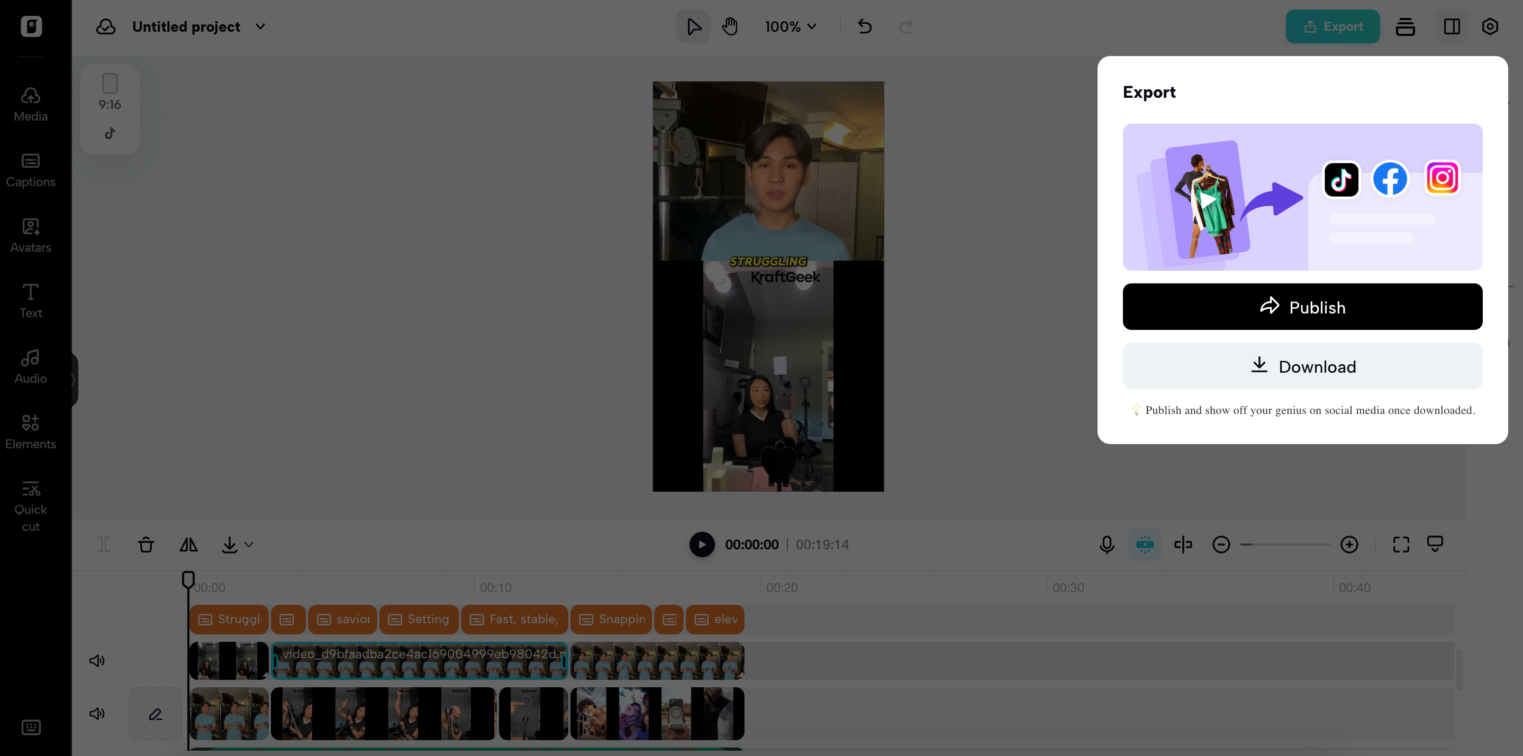The height and width of the screenshot is (756, 1523).
Task: Mute the top video track
Action: click(97, 660)
